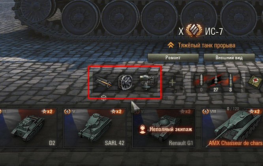263x166 pixels.
Task: Open the vertical stabilizer equipment slot
Action: (x=147, y=82)
